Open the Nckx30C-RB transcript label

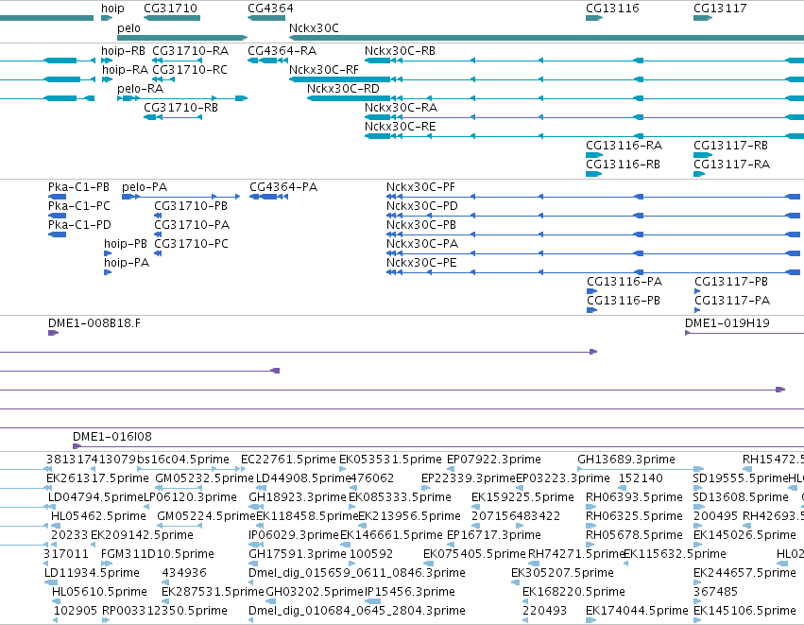click(x=400, y=51)
